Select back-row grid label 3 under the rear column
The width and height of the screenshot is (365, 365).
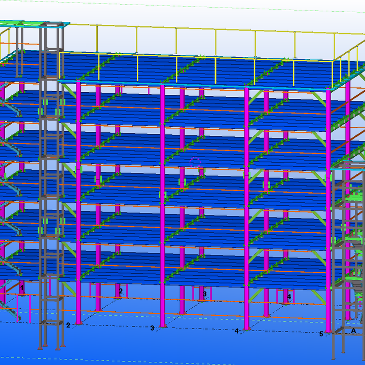[x=205, y=294]
